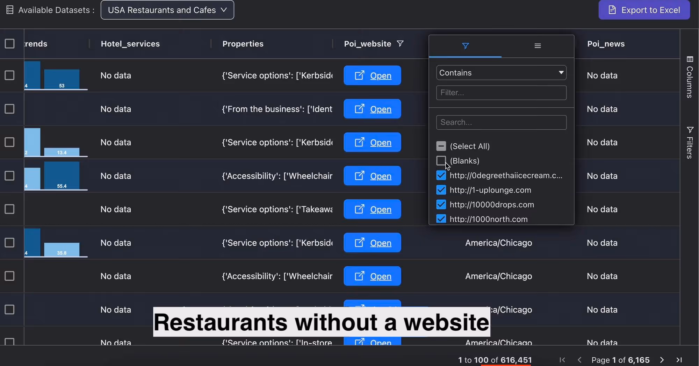Switch to the menu lines tab in popup
699x366 pixels.
click(538, 46)
